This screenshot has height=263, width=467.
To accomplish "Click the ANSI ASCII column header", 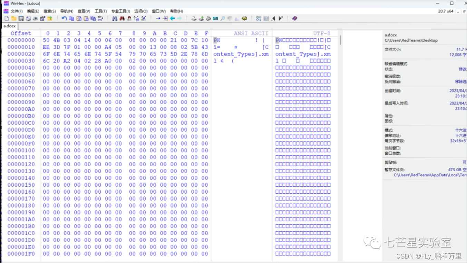I will coord(251,33).
